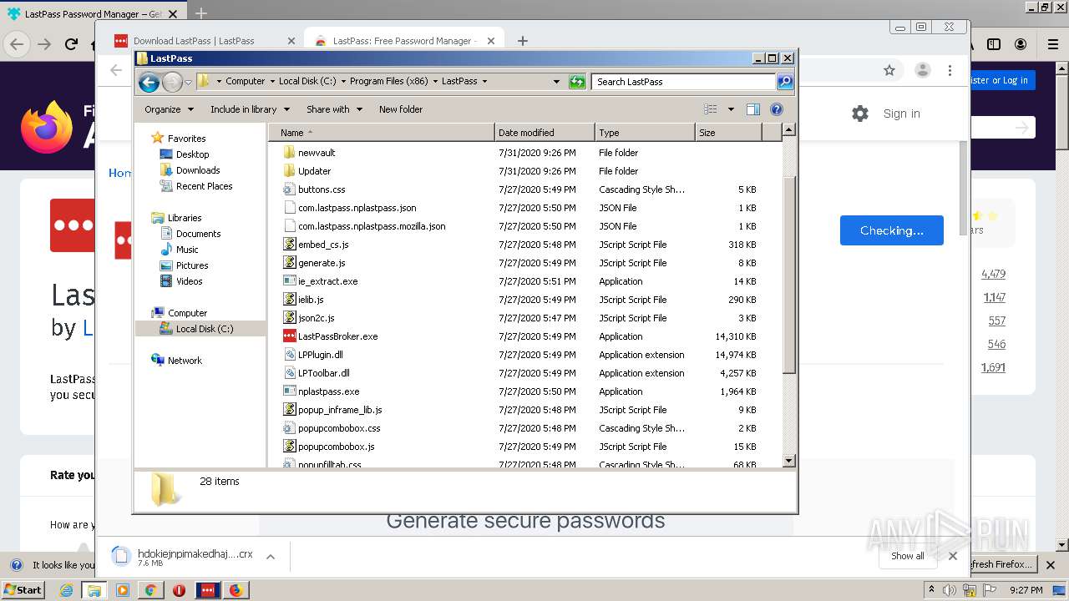The height and width of the screenshot is (601, 1069).
Task: Show hidden system tray icons
Action: click(x=932, y=590)
